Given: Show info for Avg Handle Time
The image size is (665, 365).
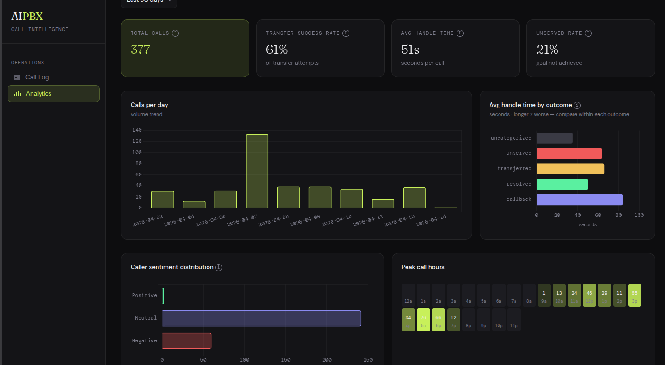Looking at the screenshot, I should pos(460,33).
